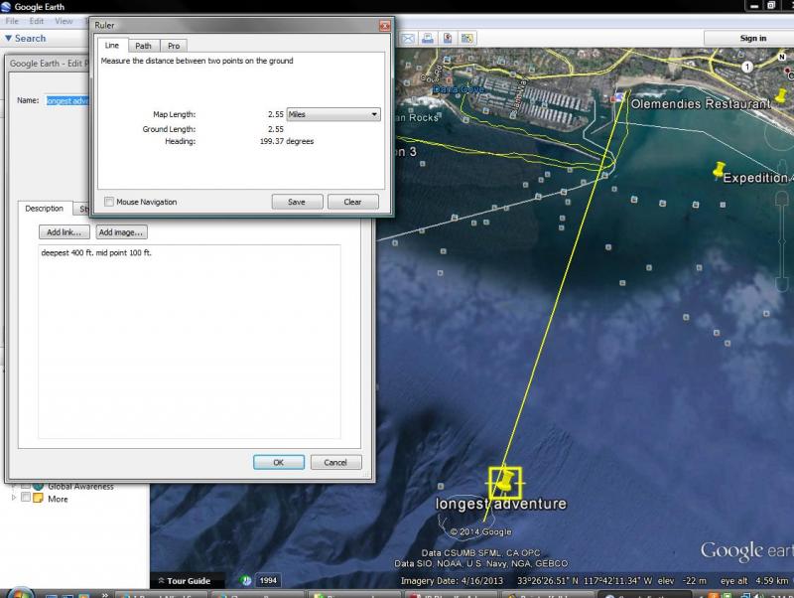This screenshot has width=794, height=598.
Task: Click the Add image... button
Action: (x=121, y=232)
